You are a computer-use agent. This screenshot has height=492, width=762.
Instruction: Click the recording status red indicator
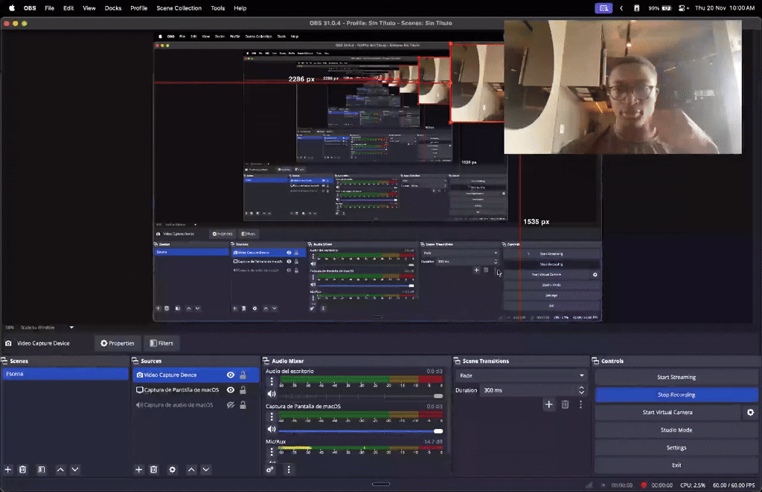pos(644,485)
